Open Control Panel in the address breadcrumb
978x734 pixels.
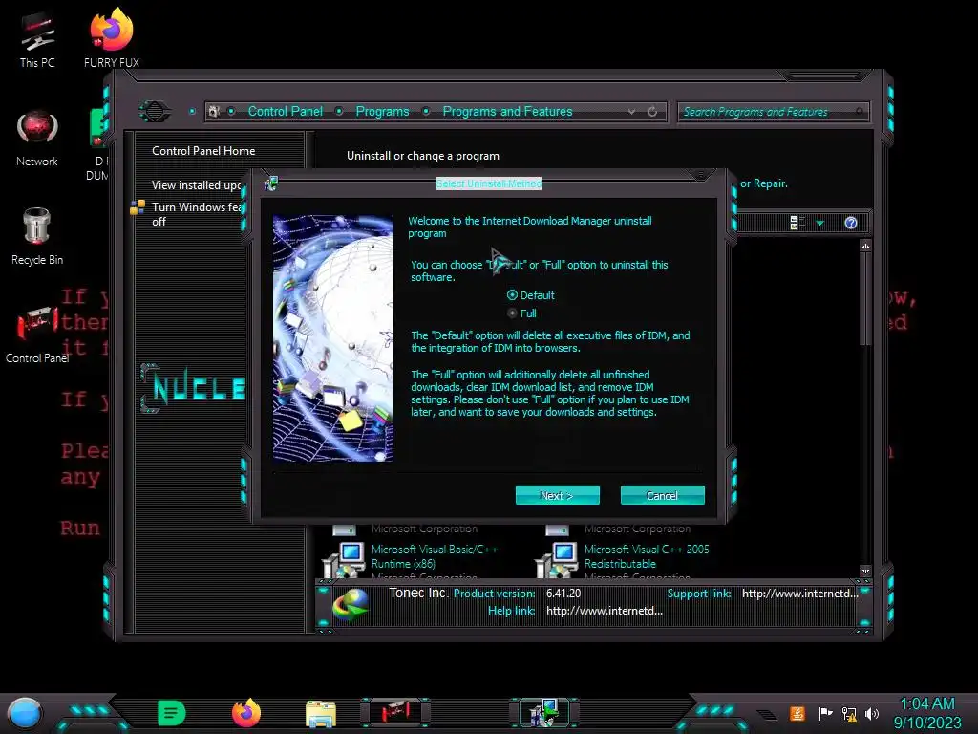[x=285, y=111]
